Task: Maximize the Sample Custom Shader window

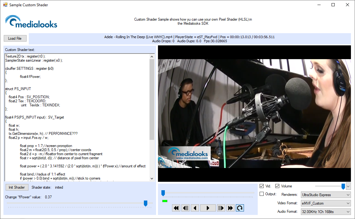Action: pyautogui.click(x=333, y=5)
